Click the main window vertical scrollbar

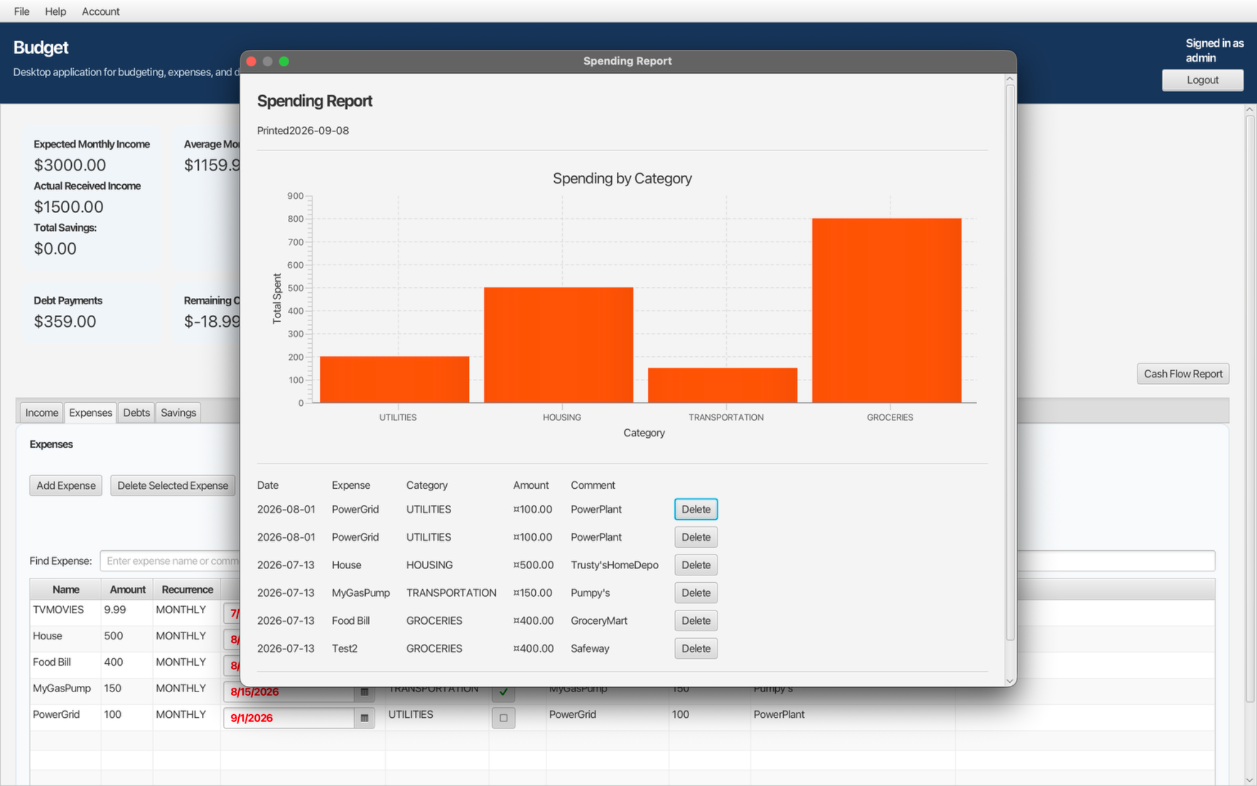point(1250,408)
